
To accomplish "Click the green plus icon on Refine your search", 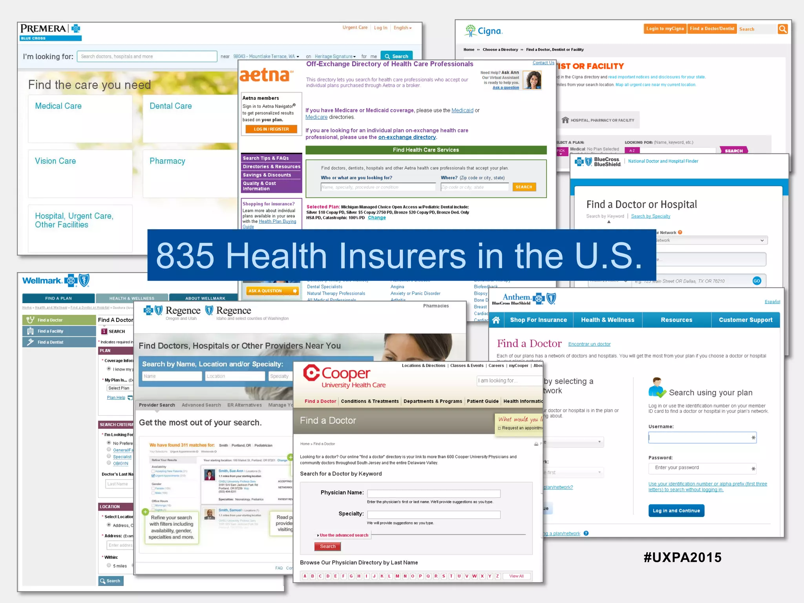I will tap(145, 512).
